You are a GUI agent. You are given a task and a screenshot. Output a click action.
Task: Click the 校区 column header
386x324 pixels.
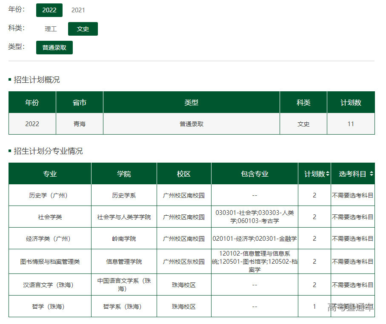coord(184,174)
